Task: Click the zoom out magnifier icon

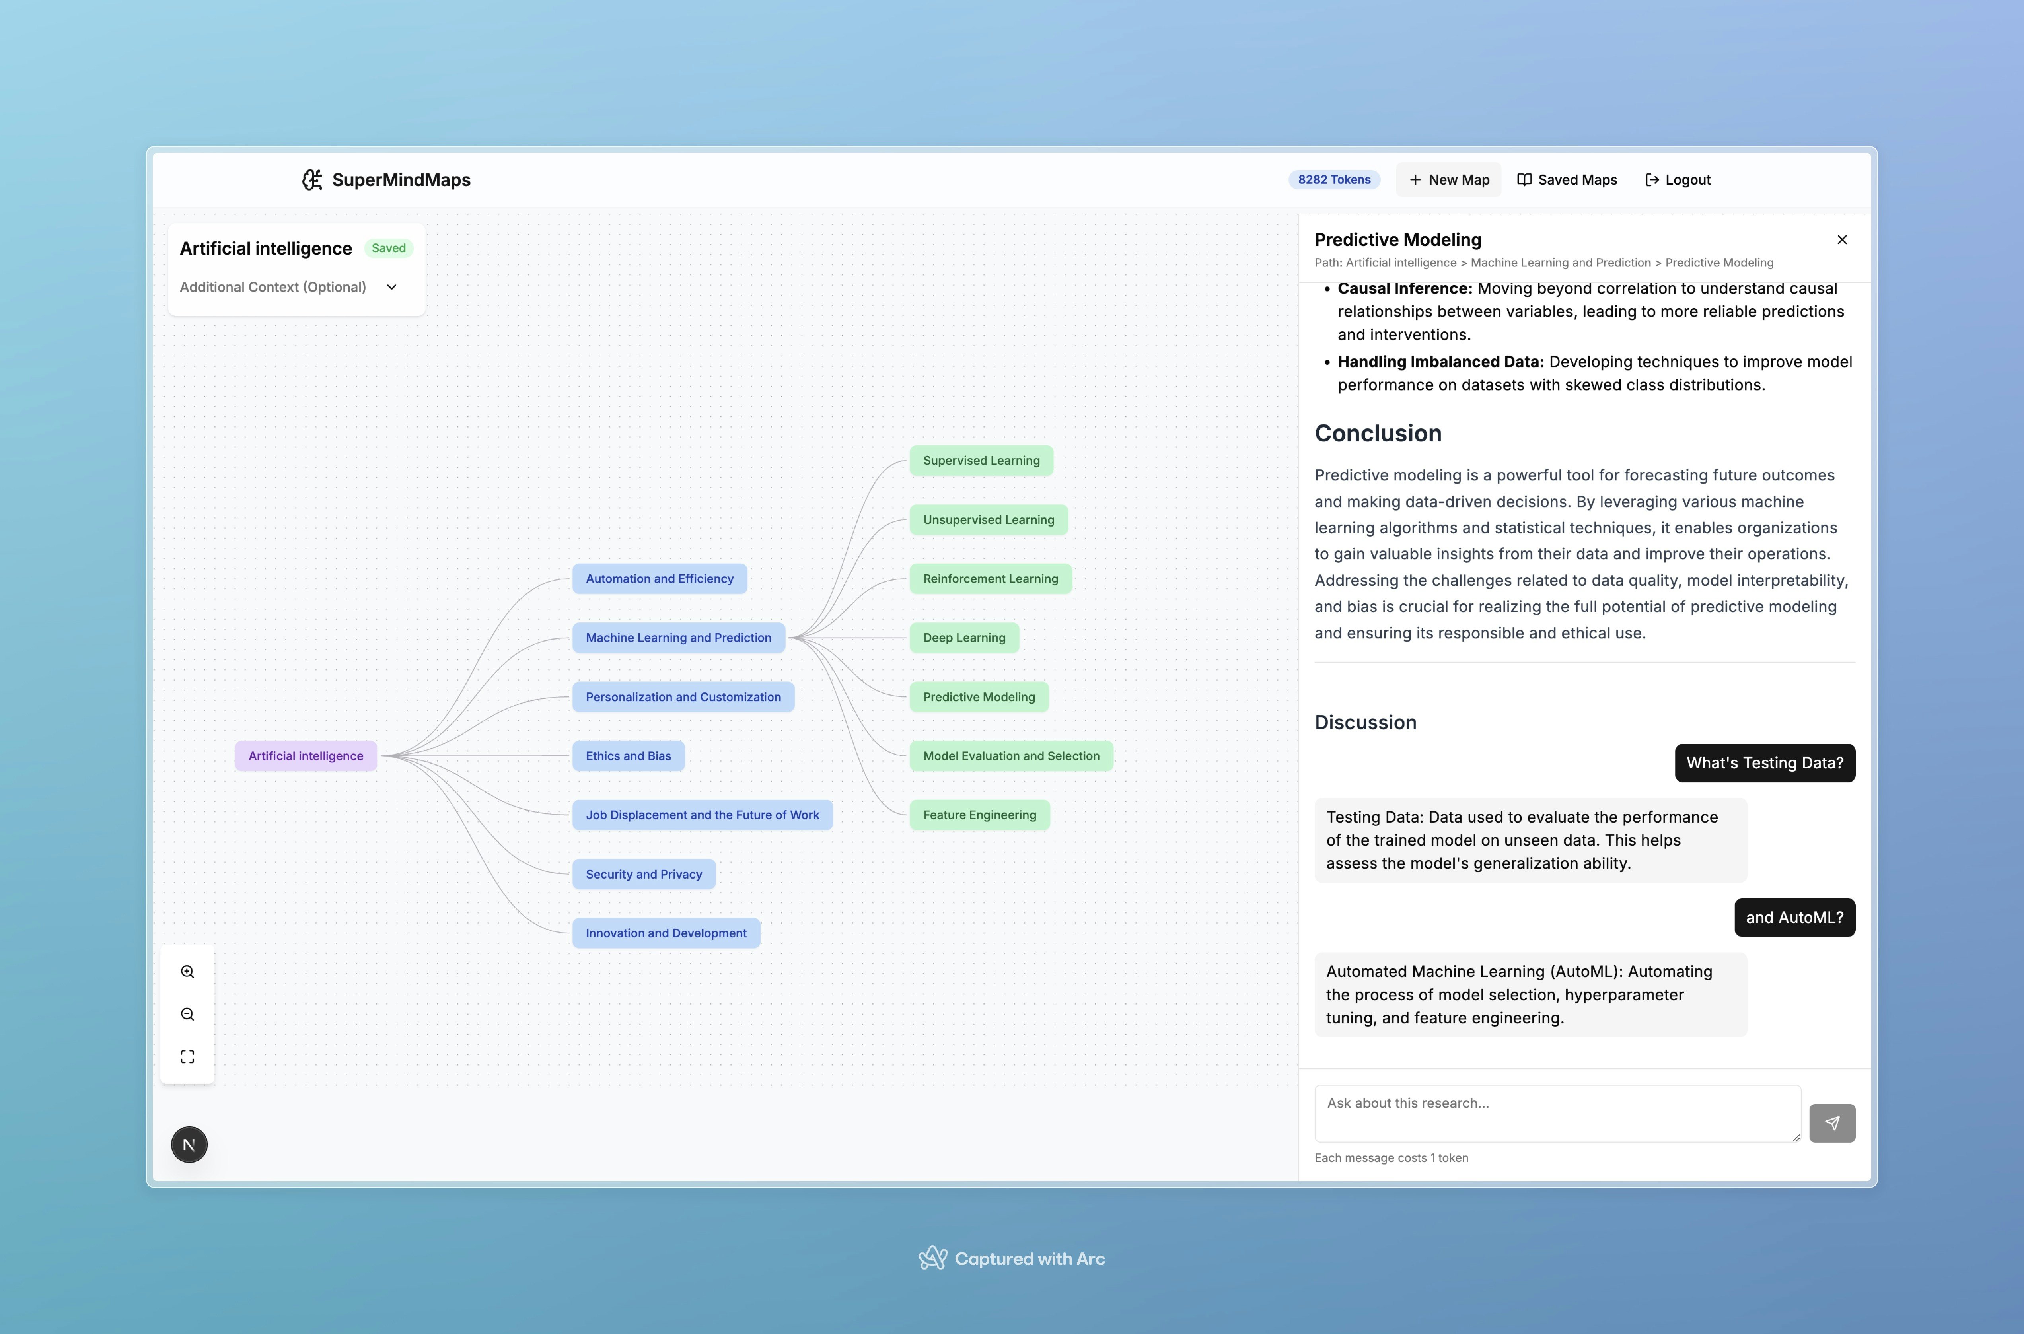Action: pos(187,1014)
